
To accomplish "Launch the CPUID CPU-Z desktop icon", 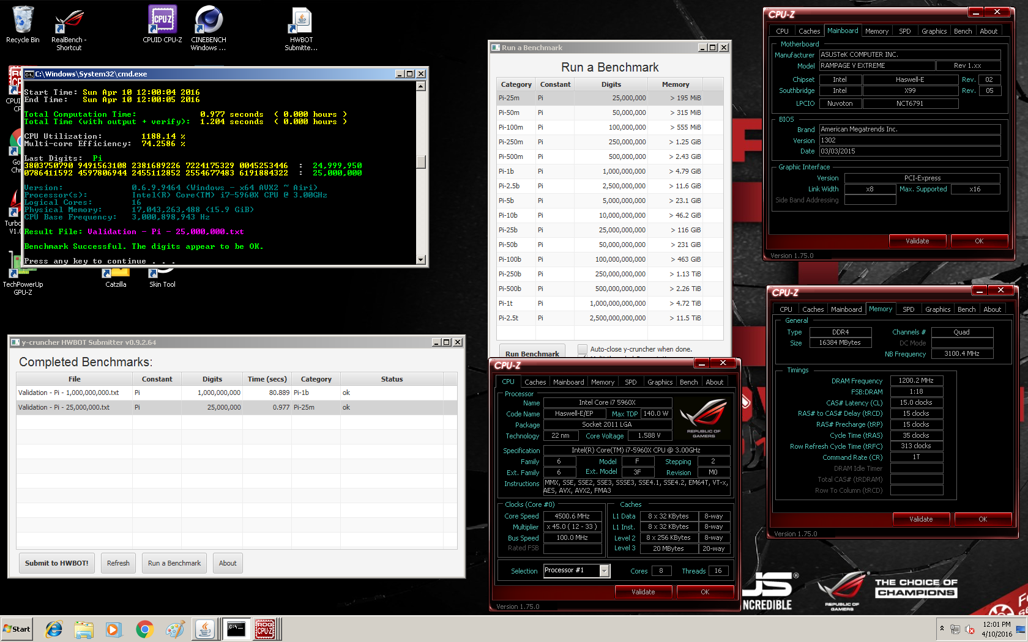I will (x=162, y=24).
